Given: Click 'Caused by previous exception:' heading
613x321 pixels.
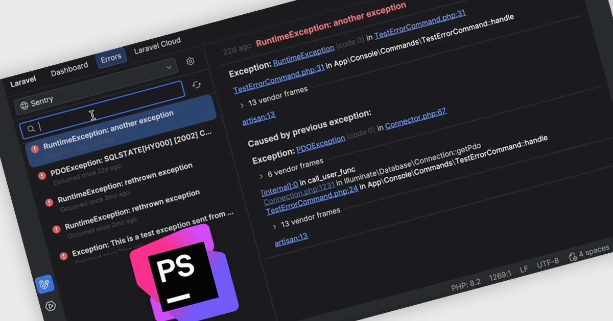Looking at the screenshot, I should click(x=310, y=128).
